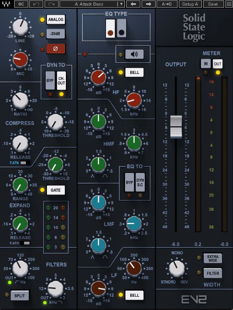Click the compressor THRESHOLD knob

(x=55, y=122)
